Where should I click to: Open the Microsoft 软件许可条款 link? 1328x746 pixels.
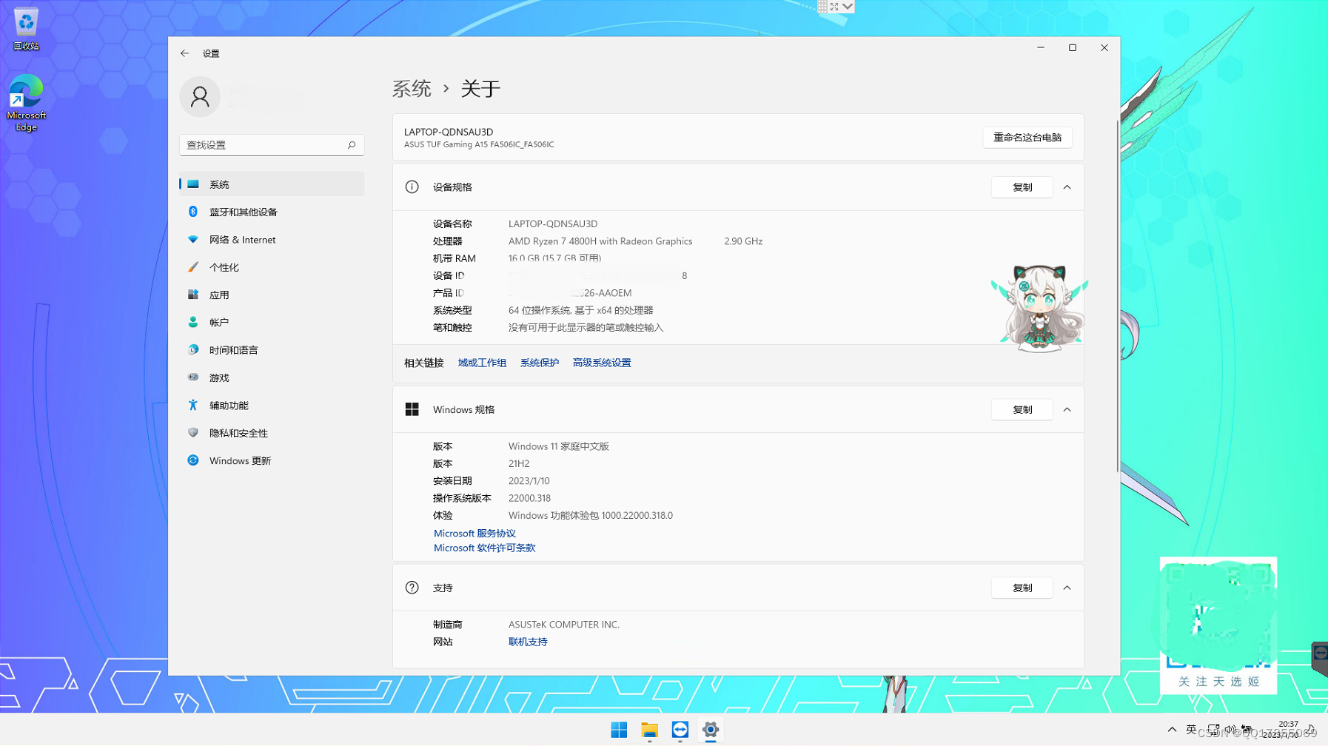tap(484, 548)
